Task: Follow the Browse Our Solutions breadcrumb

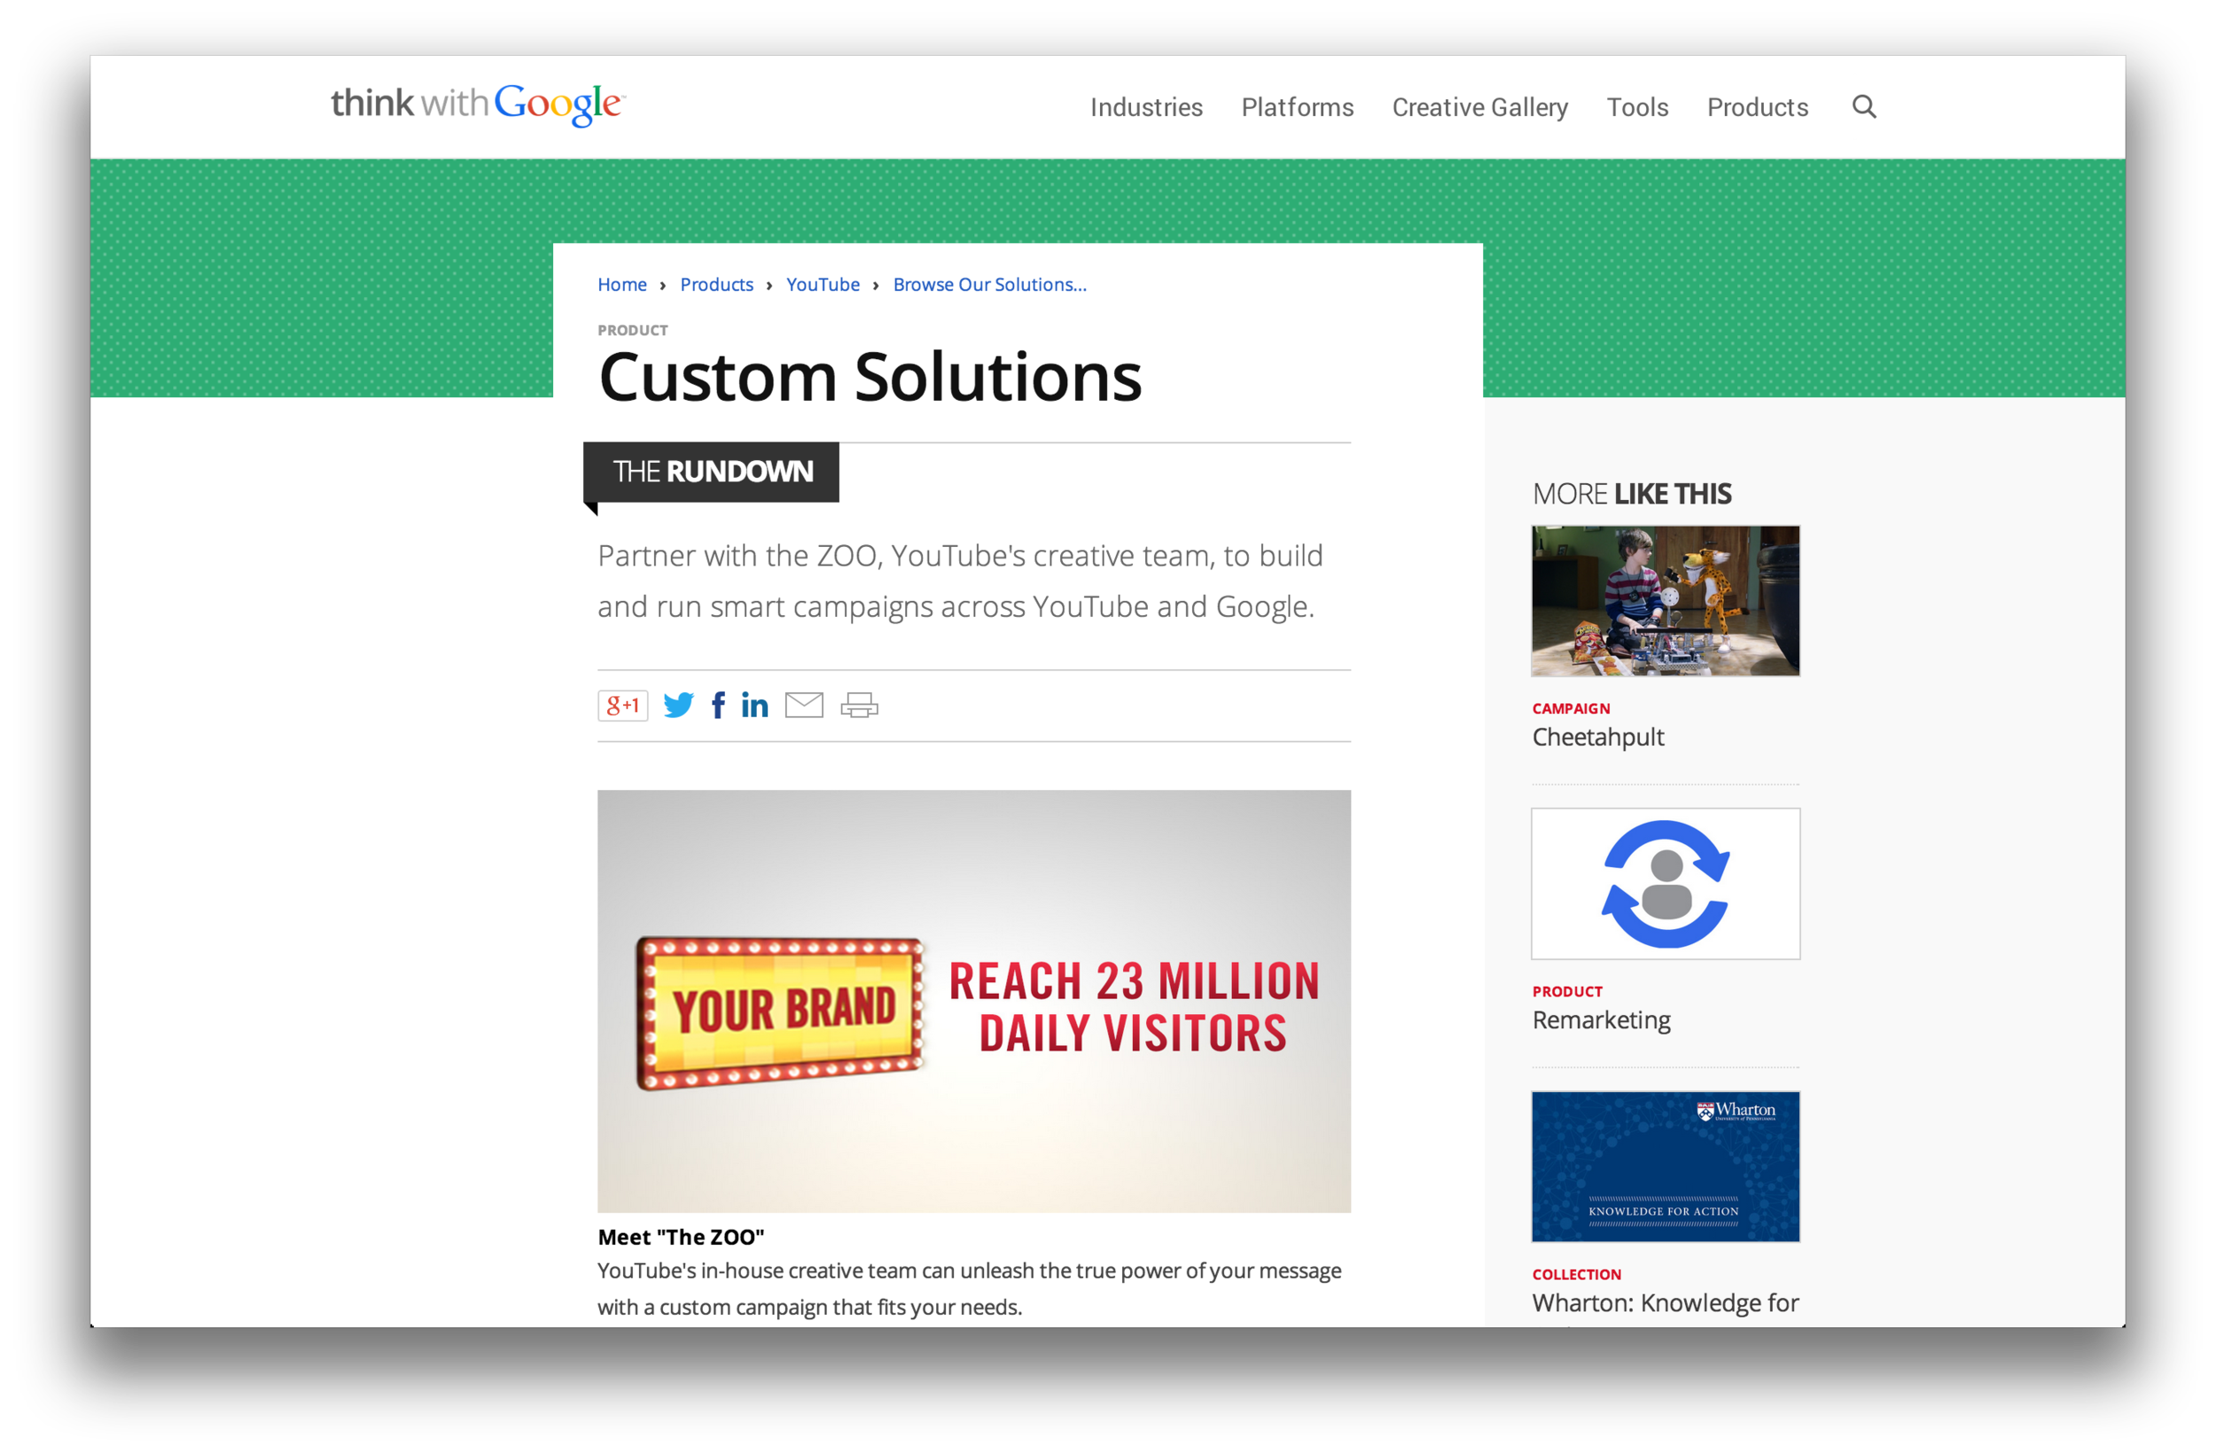Action: [989, 284]
